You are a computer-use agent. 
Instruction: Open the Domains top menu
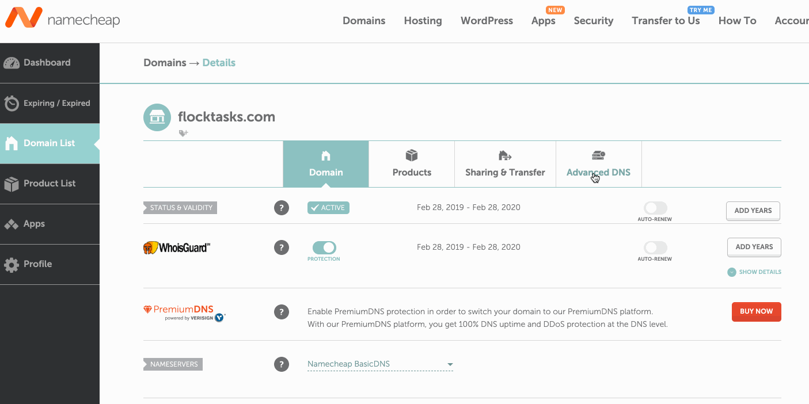(x=364, y=21)
